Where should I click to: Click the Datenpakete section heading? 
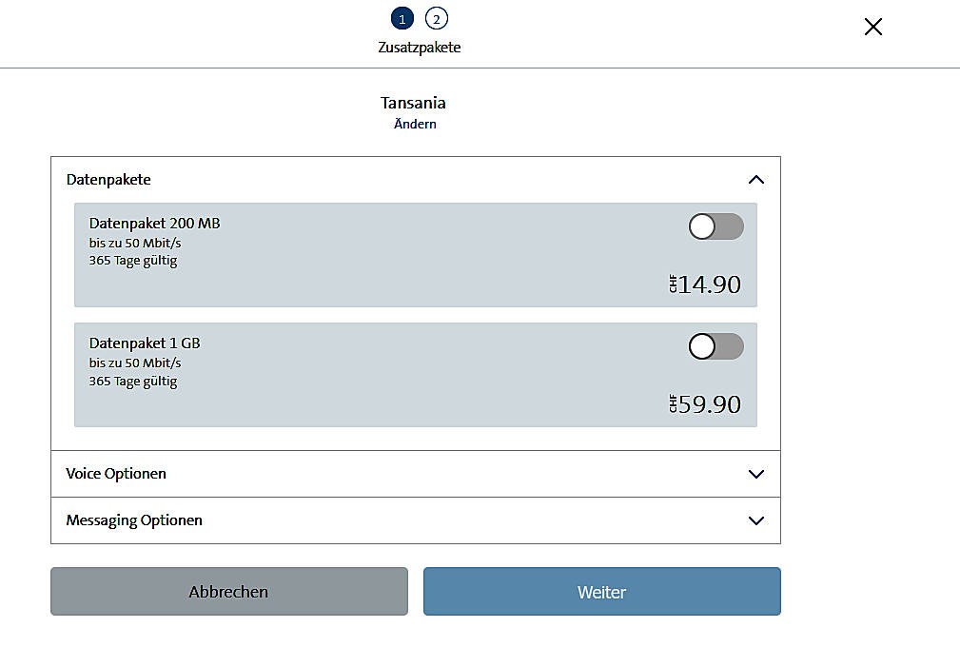108,180
